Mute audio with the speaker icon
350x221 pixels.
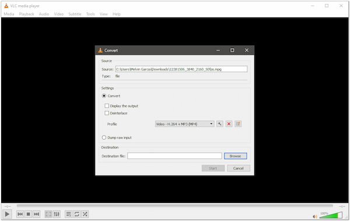pos(315,216)
